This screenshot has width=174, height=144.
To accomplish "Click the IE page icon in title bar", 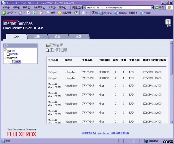I will [3, 3].
